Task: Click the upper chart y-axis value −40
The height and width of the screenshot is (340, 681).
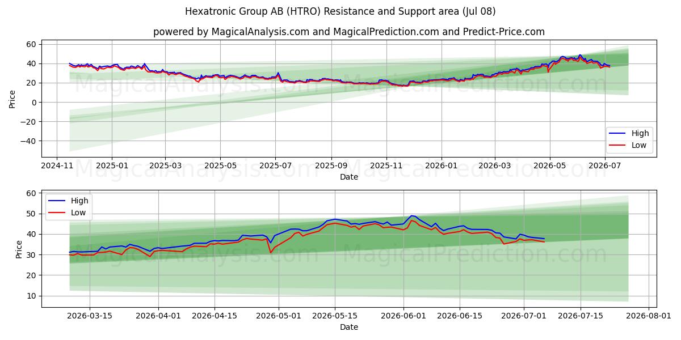Action: coord(28,141)
